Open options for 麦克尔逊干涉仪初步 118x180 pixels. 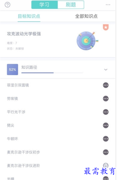click(106, 152)
